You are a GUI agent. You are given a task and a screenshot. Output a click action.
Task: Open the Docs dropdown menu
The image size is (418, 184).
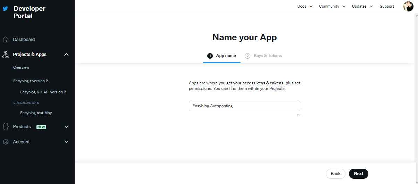pos(305,6)
